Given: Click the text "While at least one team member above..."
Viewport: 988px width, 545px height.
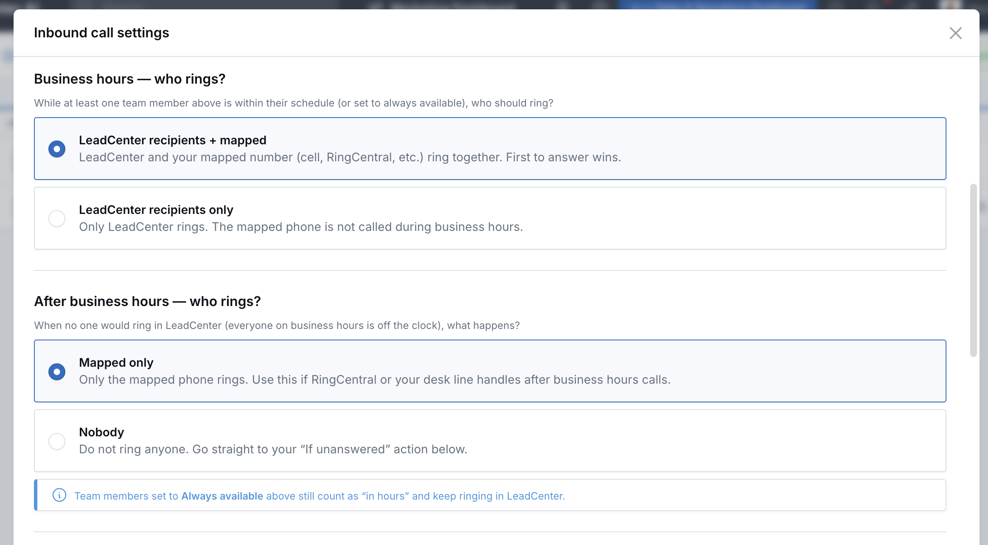Looking at the screenshot, I should 294,103.
